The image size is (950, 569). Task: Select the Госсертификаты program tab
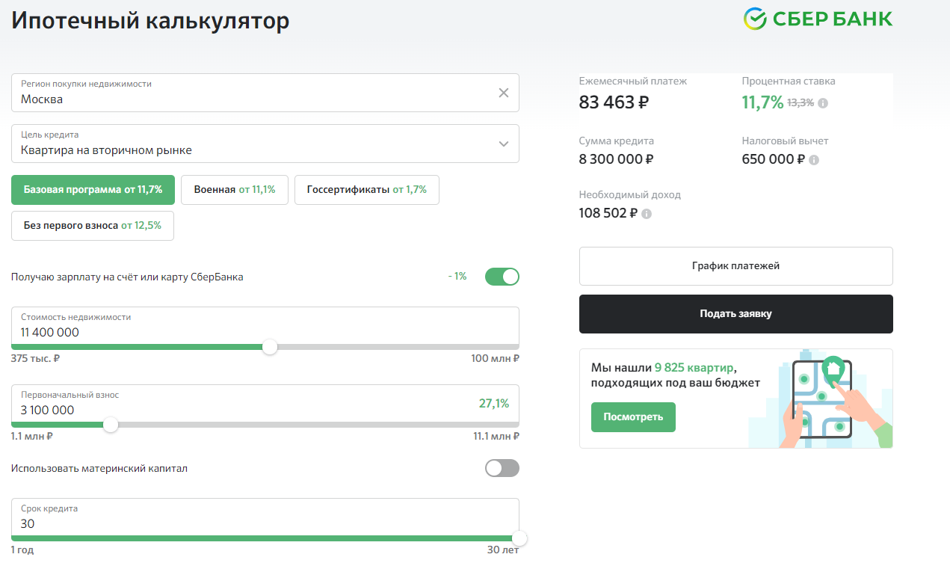(367, 190)
